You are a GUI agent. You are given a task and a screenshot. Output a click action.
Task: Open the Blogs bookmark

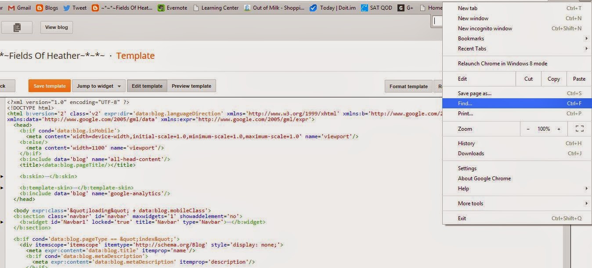pos(47,7)
